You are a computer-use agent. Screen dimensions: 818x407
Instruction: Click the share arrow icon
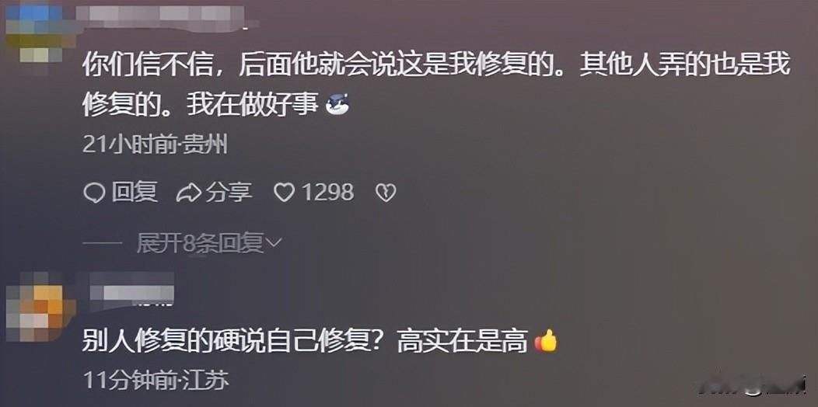pos(188,193)
